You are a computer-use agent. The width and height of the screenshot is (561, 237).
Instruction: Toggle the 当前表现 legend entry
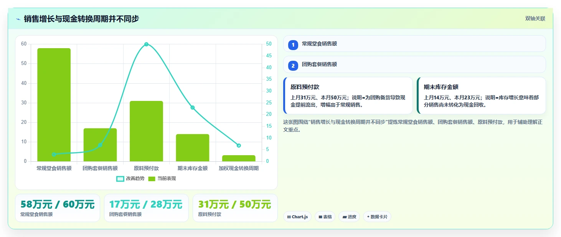click(x=162, y=179)
